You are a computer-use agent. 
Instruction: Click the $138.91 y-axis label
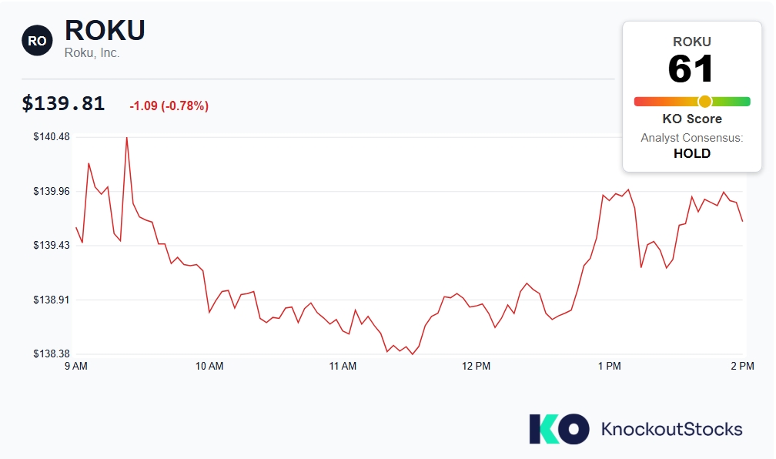click(x=52, y=300)
